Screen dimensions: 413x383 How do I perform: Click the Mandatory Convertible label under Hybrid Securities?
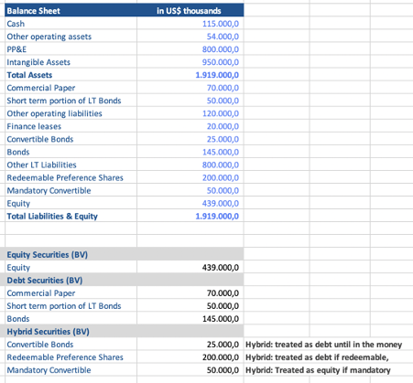point(49,370)
